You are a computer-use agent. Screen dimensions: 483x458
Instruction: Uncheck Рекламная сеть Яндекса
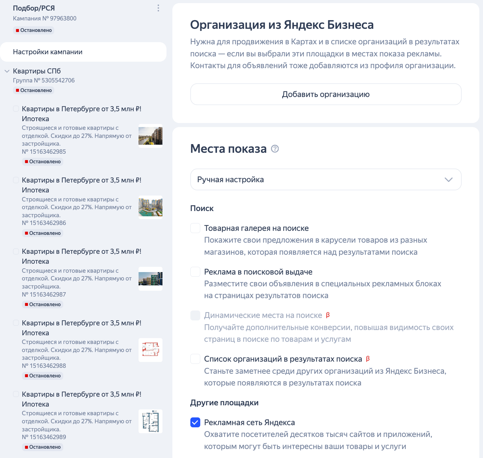(195, 422)
